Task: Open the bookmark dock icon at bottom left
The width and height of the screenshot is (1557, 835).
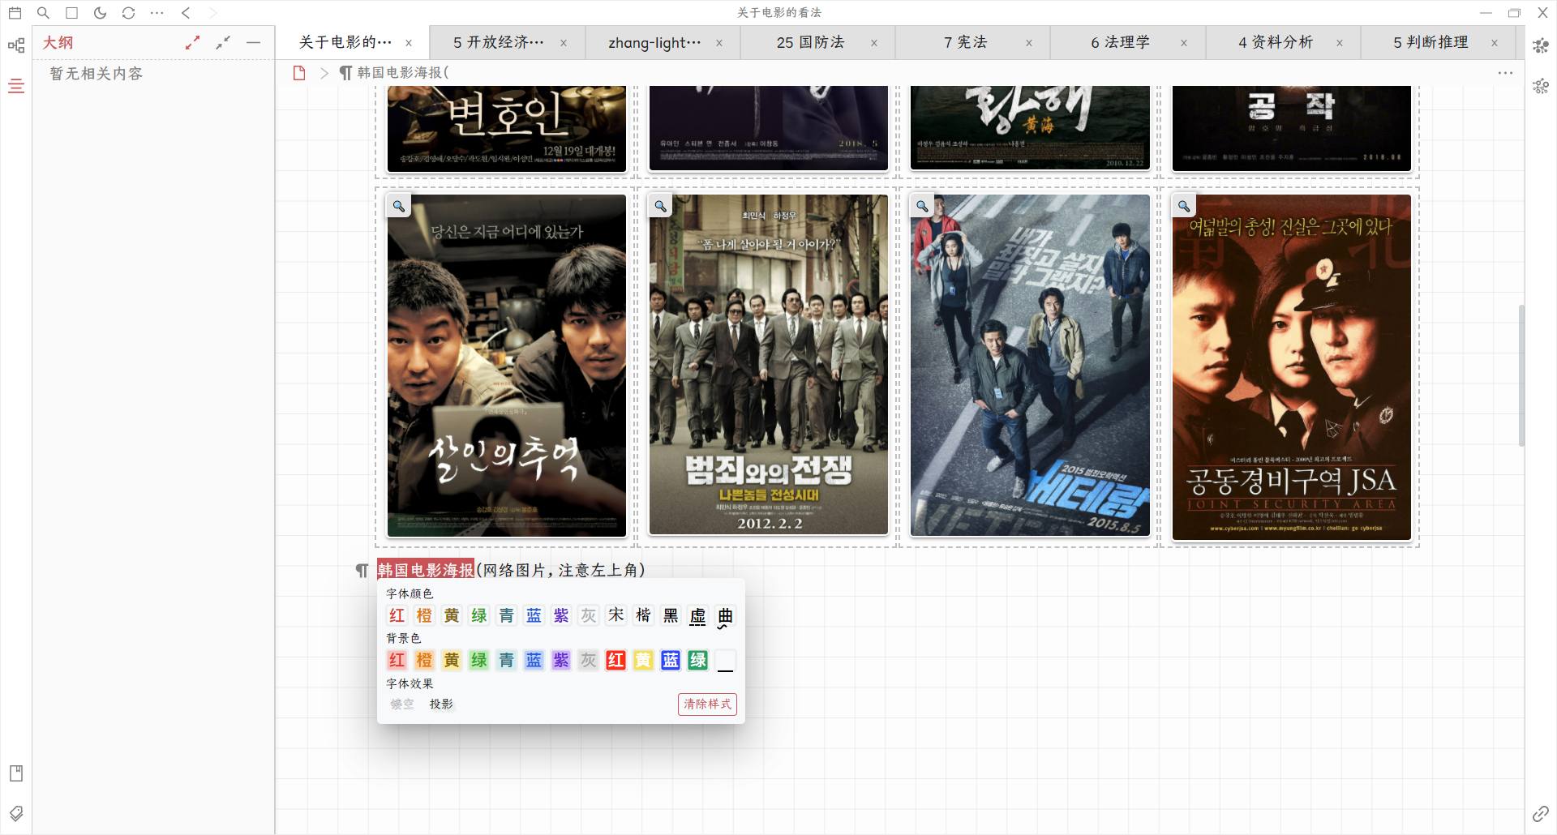Action: coord(16,773)
